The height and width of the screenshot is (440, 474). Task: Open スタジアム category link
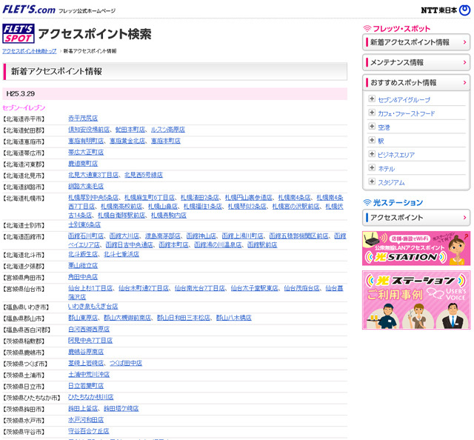[391, 182]
